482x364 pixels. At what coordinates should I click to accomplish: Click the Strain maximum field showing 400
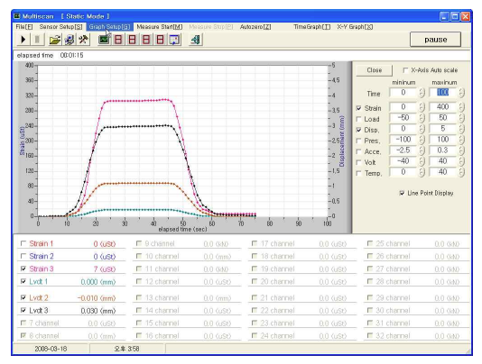coord(443,107)
